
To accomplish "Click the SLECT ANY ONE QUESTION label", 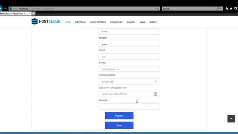I will tap(112, 88).
